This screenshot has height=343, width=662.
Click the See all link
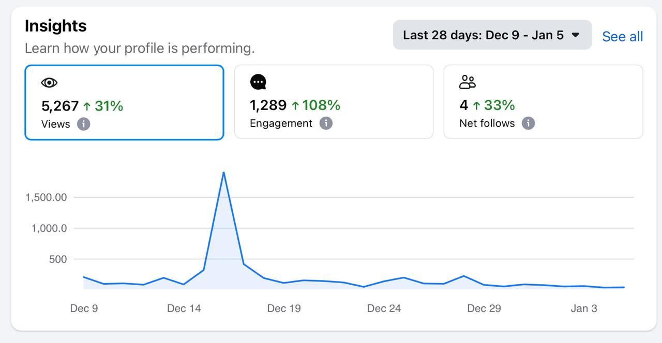point(623,37)
